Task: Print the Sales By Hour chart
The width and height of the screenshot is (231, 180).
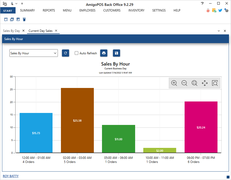Action: point(104,53)
